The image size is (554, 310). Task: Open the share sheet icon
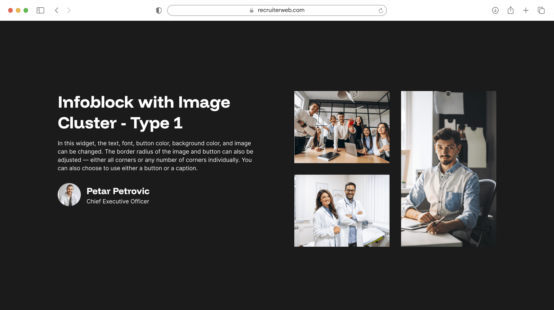[x=510, y=10]
